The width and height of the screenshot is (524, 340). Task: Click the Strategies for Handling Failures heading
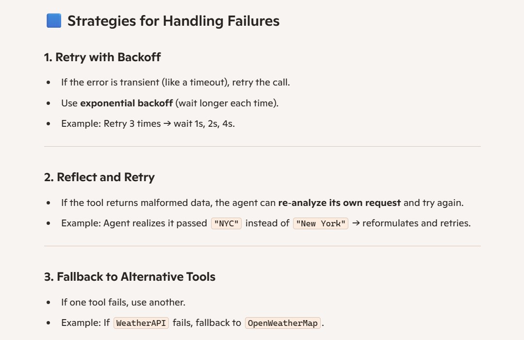(x=173, y=21)
